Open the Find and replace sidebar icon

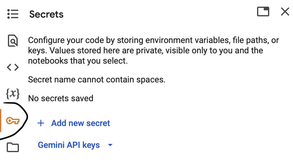click(x=13, y=40)
